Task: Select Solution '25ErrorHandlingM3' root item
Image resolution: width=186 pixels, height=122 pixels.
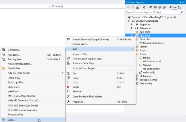Action: pos(154,17)
